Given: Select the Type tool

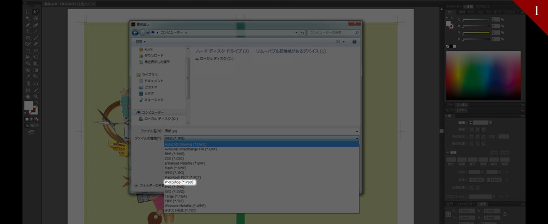Looking at the screenshot, I should pos(28,31).
